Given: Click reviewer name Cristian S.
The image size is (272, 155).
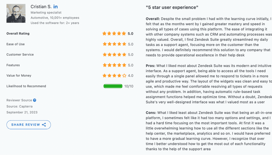Looking at the screenshot, I should (41, 7).
